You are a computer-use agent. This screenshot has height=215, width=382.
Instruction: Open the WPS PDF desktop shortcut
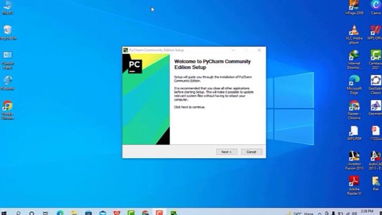(x=354, y=133)
